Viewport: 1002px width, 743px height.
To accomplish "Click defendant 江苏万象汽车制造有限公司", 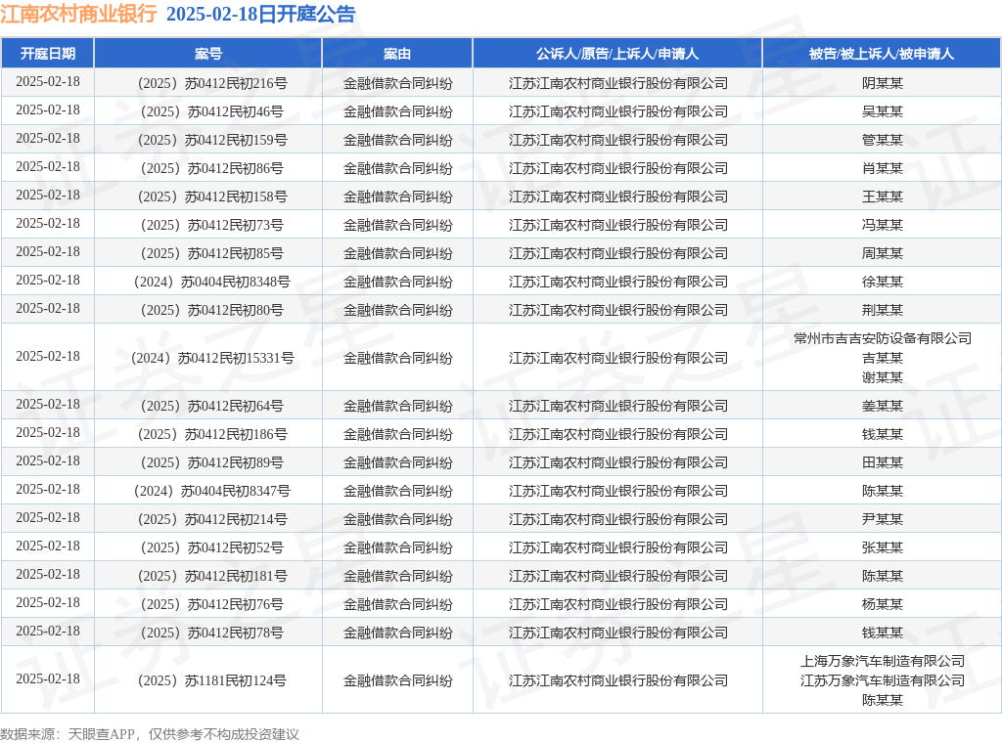I will pos(882,680).
